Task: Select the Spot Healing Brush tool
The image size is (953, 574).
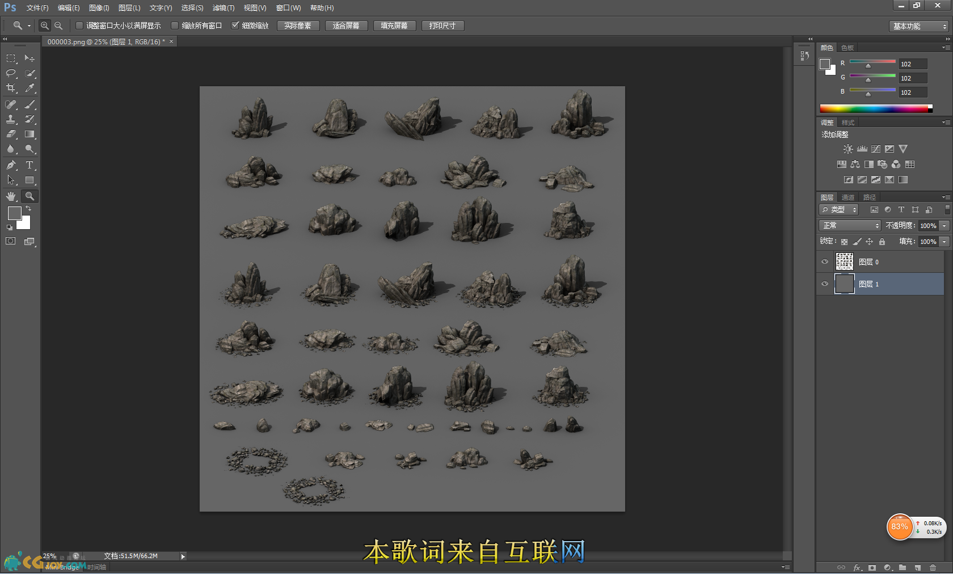Action: click(x=11, y=104)
